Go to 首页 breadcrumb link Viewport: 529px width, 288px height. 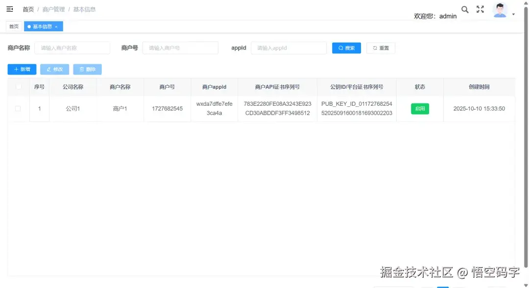point(28,9)
